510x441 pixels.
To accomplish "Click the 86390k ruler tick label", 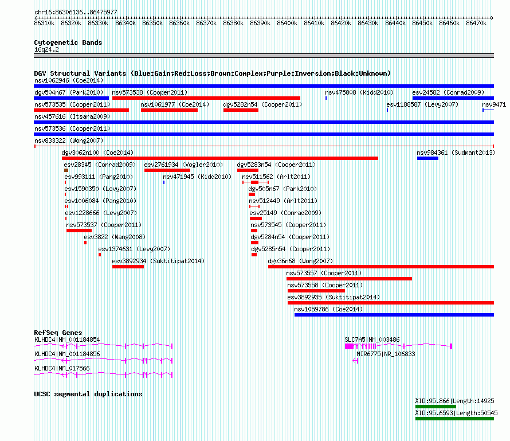I will pyautogui.click(x=260, y=23).
